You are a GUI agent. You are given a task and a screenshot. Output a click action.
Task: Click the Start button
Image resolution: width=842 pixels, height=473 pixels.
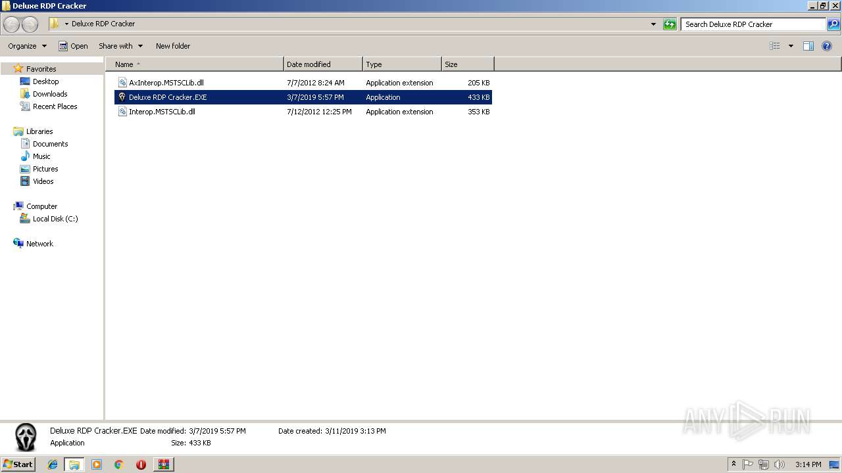click(18, 464)
